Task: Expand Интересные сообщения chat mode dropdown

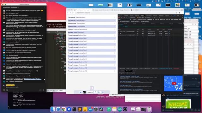Action: tap(11, 8)
